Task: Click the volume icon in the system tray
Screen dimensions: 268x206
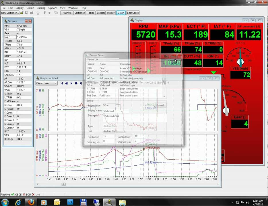Action: pyautogui.click(x=247, y=203)
